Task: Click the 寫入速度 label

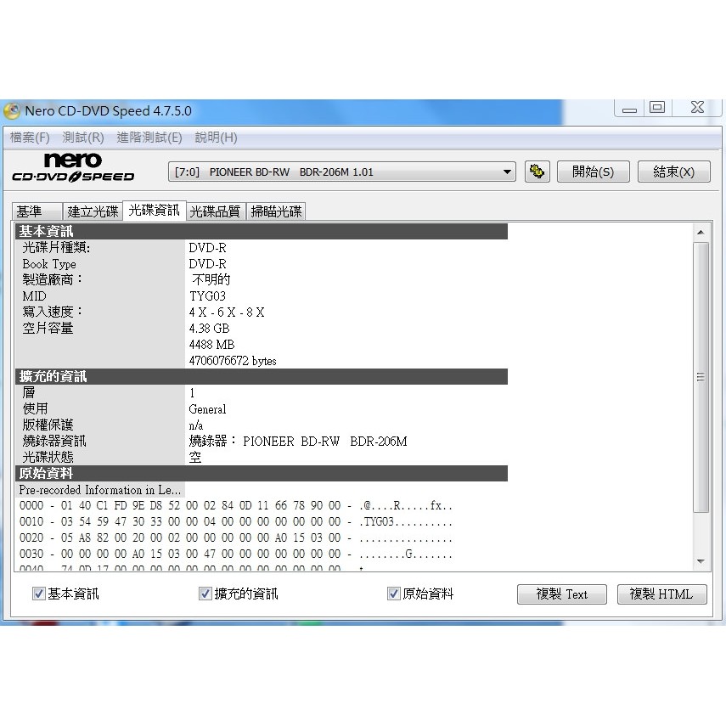Action: [53, 312]
